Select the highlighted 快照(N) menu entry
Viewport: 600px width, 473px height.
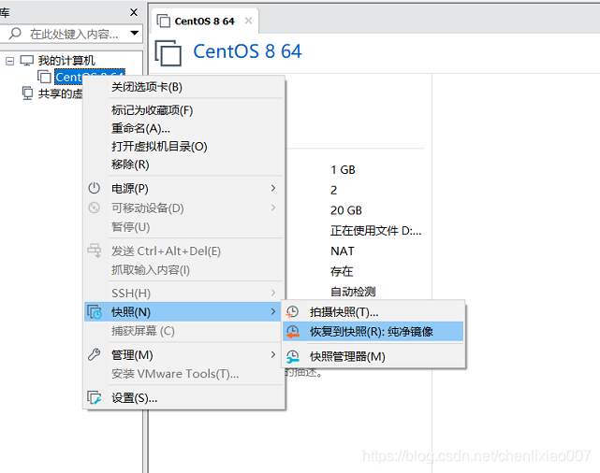coord(183,312)
